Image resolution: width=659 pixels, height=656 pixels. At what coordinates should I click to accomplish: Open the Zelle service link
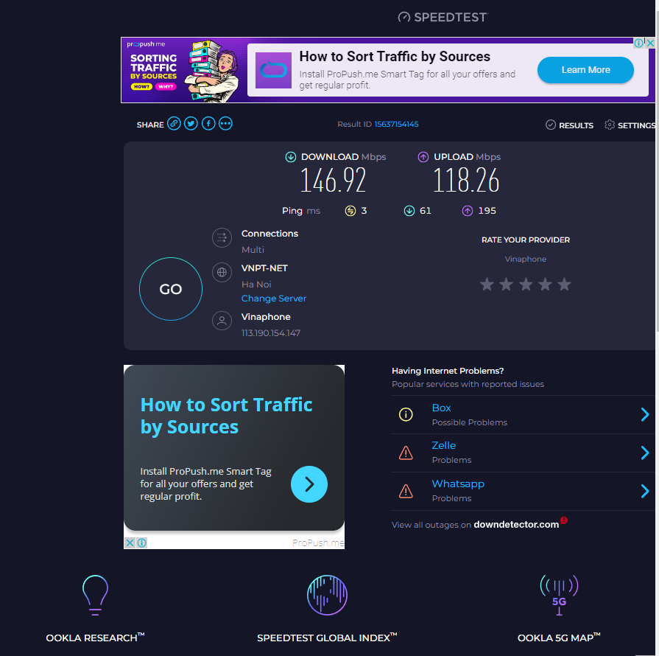(444, 445)
